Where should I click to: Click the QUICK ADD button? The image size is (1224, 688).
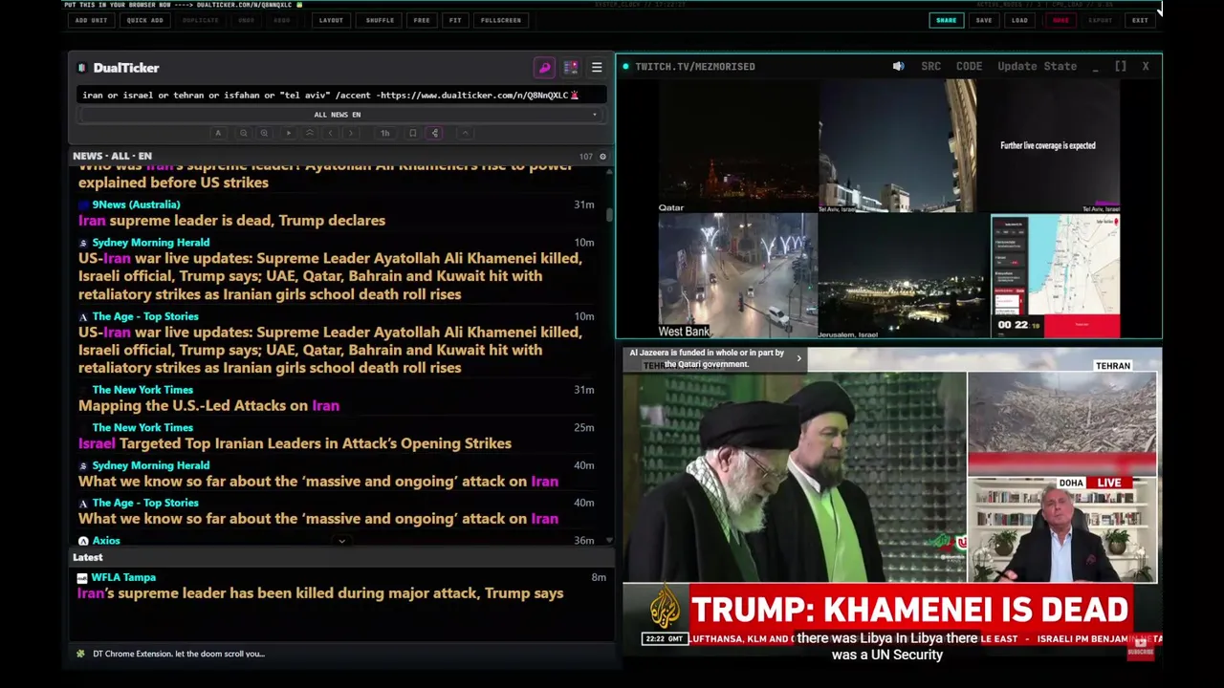coord(144,20)
